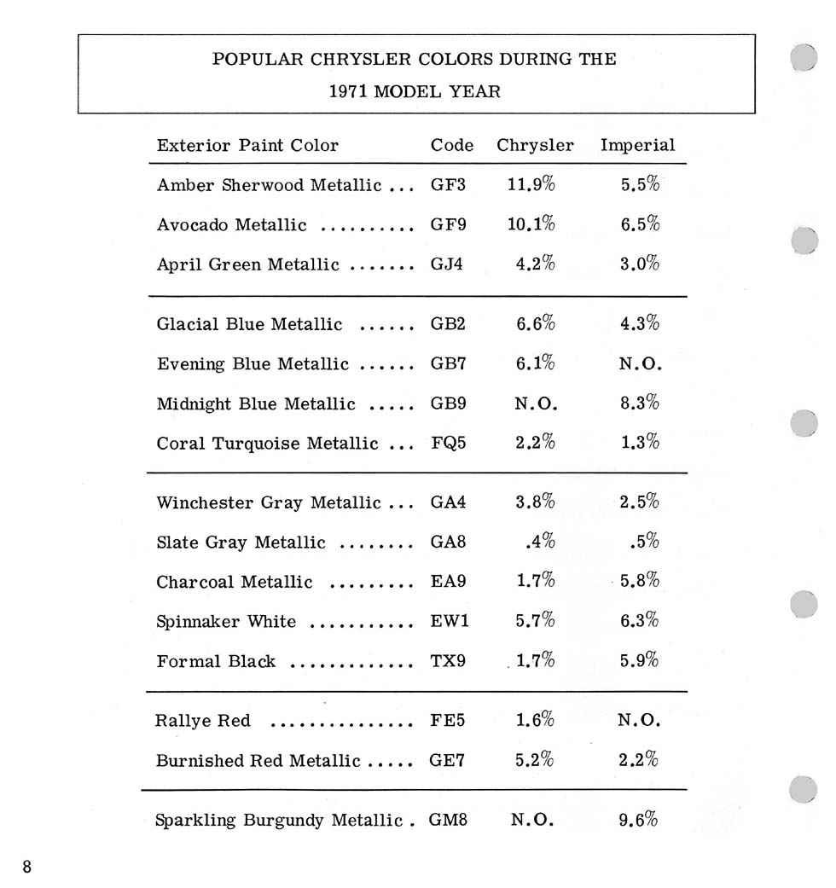The width and height of the screenshot is (836, 888).
Task: Click the GB7 code entry
Action: tap(448, 363)
